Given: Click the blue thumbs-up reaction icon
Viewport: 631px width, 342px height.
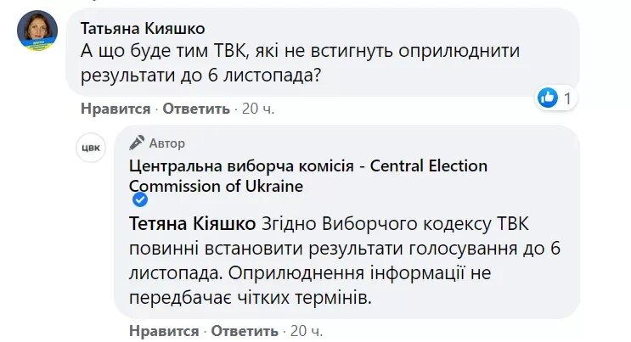Looking at the screenshot, I should tap(548, 98).
